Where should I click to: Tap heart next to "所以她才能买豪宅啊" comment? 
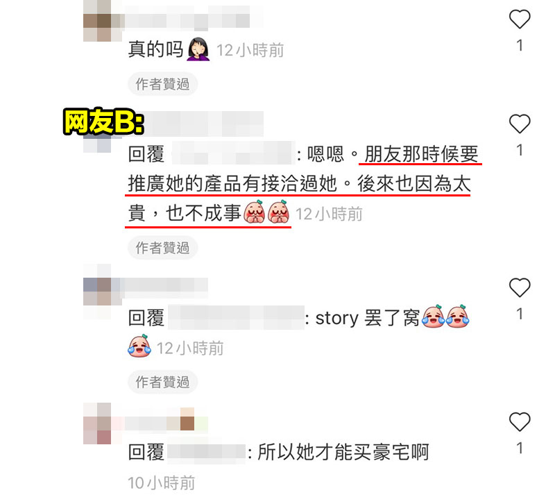pyautogui.click(x=519, y=421)
